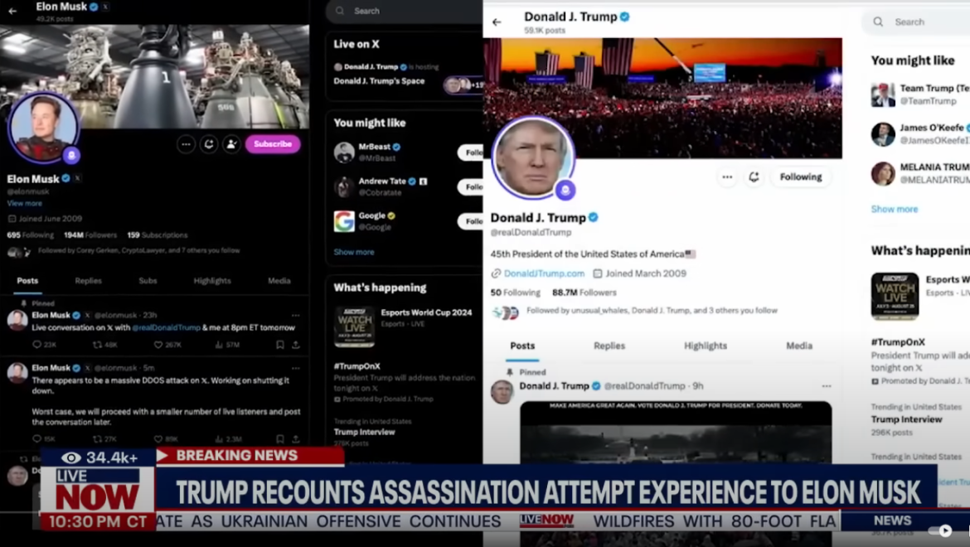Bookmark Elon's DDOS attack post

[280, 439]
